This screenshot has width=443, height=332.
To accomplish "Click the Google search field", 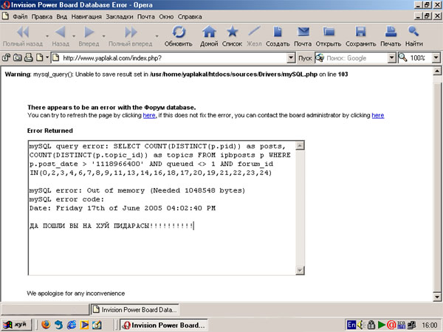I will pos(357,58).
